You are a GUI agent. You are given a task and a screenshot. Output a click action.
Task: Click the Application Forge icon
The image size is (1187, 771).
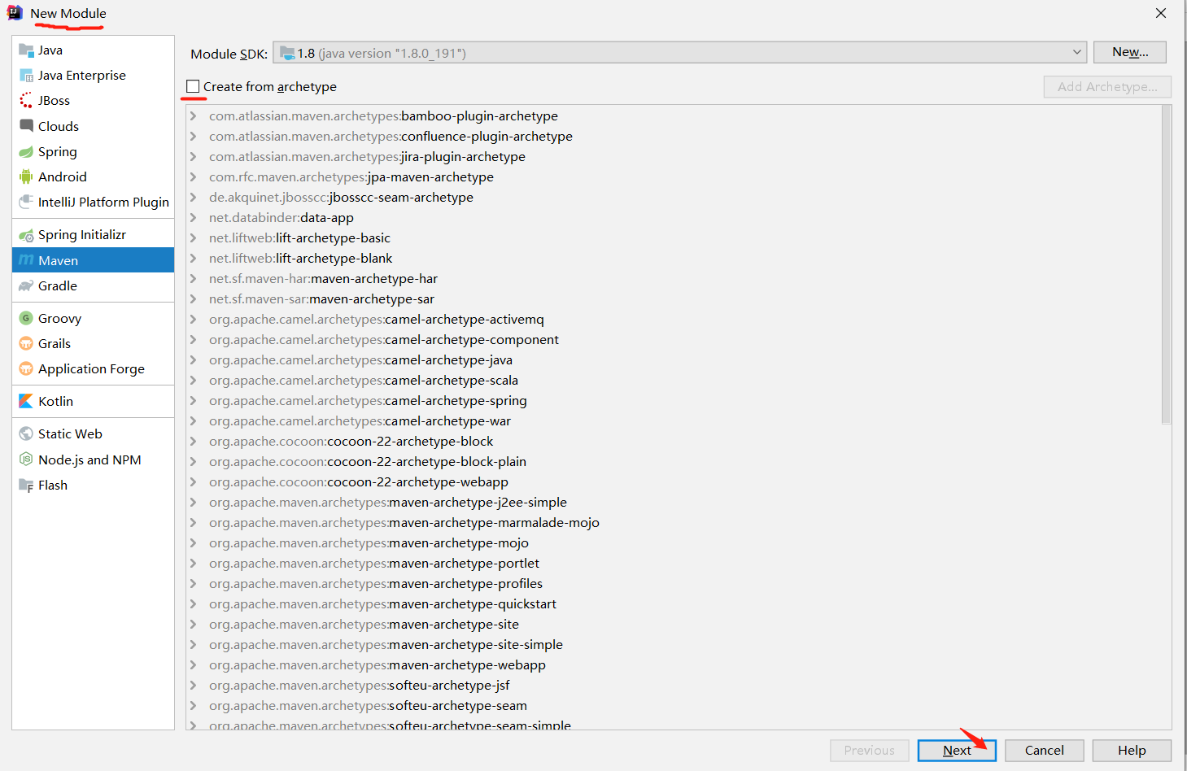point(26,369)
